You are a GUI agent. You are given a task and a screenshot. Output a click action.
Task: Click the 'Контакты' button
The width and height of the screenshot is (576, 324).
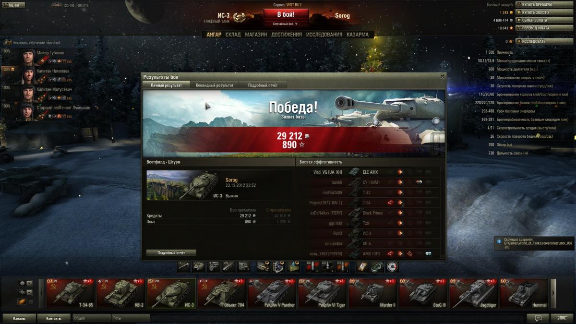click(54, 318)
